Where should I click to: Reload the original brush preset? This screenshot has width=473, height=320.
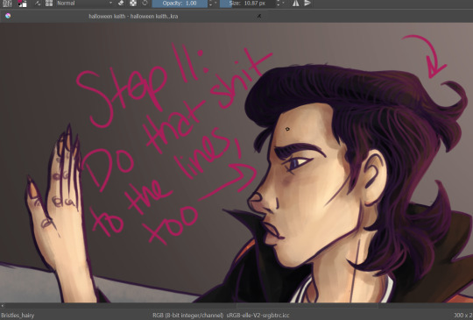click(x=145, y=4)
